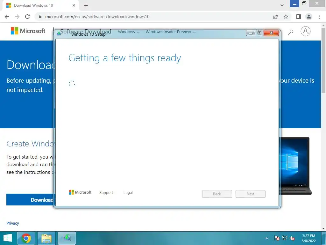326x245 pixels.
Task: Open a new Chrome tab
Action: point(86,5)
